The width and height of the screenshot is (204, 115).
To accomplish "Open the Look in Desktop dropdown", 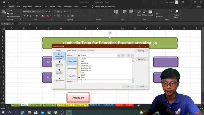I will tap(119, 56).
